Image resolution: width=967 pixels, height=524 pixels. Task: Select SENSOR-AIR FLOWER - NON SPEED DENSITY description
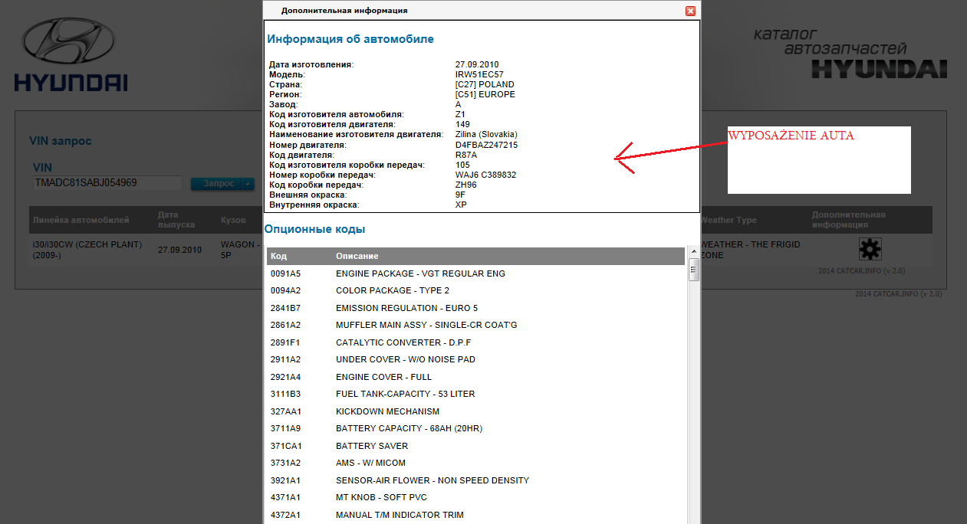coord(433,480)
